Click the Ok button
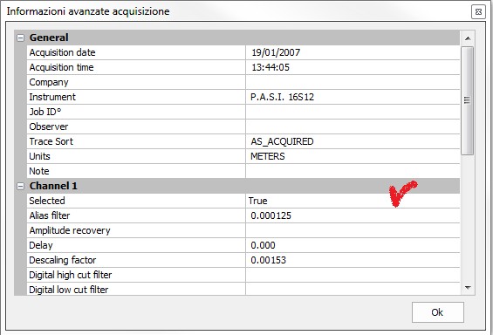Image resolution: width=493 pixels, height=335 pixels. click(438, 312)
